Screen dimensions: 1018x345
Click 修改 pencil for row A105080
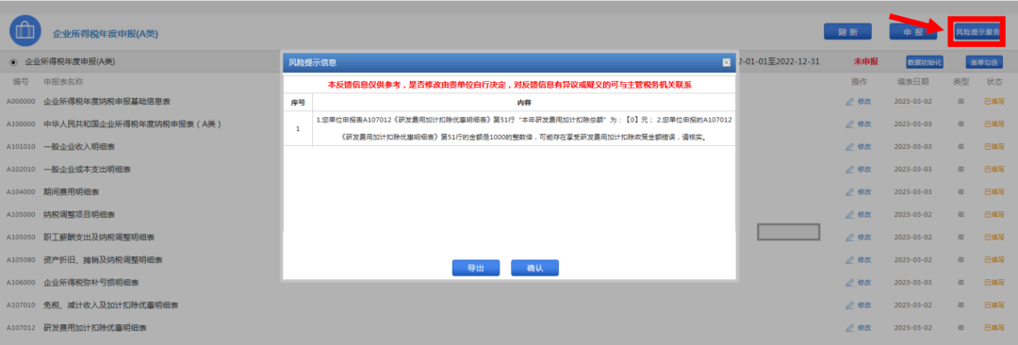click(x=859, y=260)
